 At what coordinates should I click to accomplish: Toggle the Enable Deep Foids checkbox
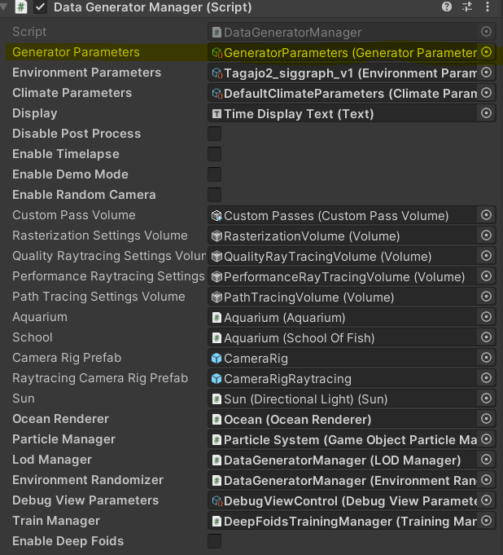point(215,541)
